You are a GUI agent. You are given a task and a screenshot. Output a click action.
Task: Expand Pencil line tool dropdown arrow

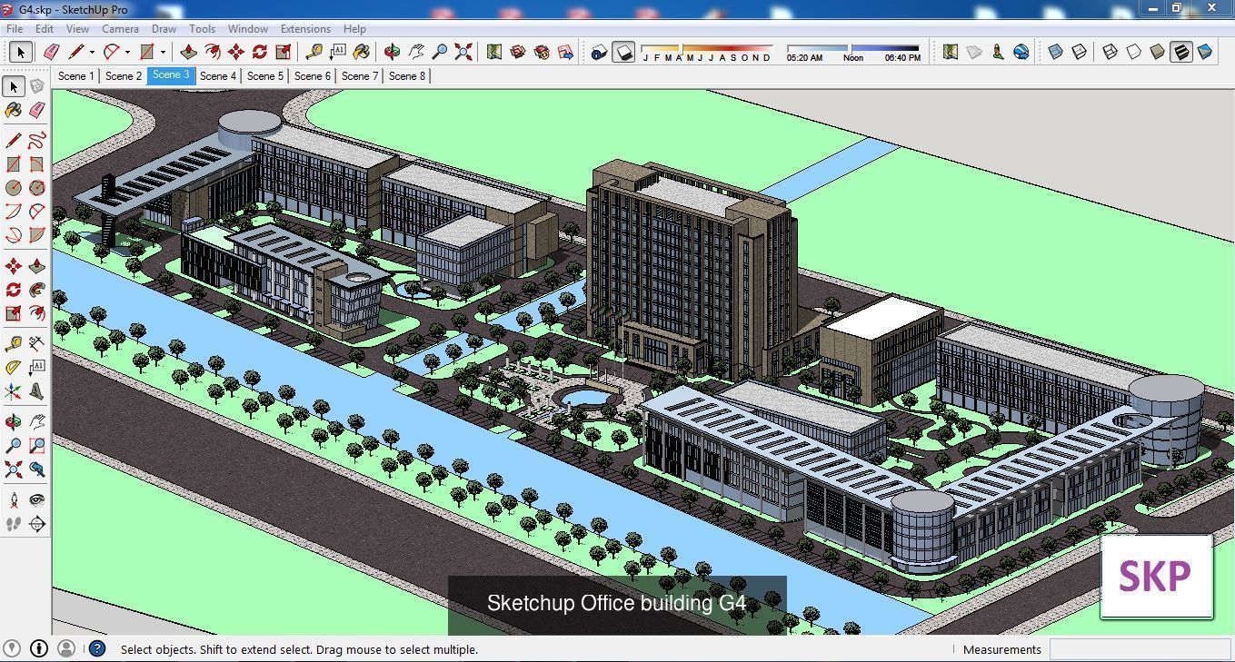pyautogui.click(x=92, y=52)
